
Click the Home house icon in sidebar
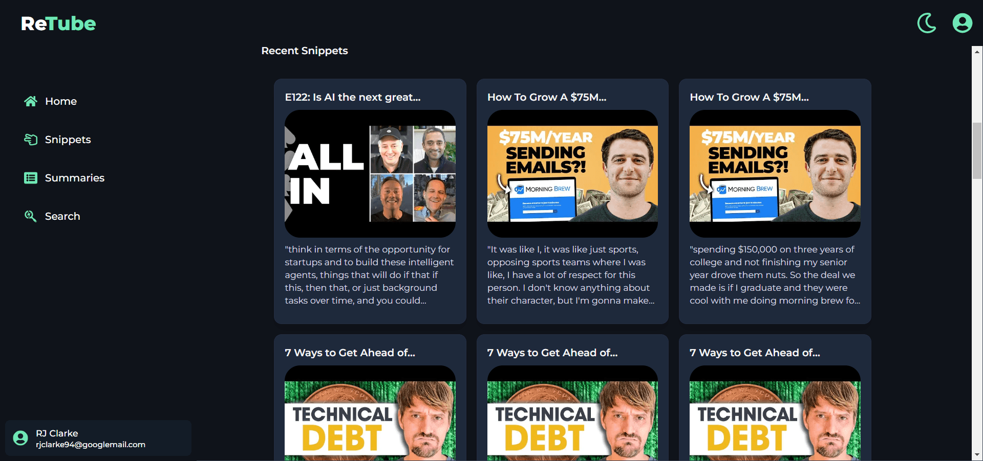click(31, 101)
